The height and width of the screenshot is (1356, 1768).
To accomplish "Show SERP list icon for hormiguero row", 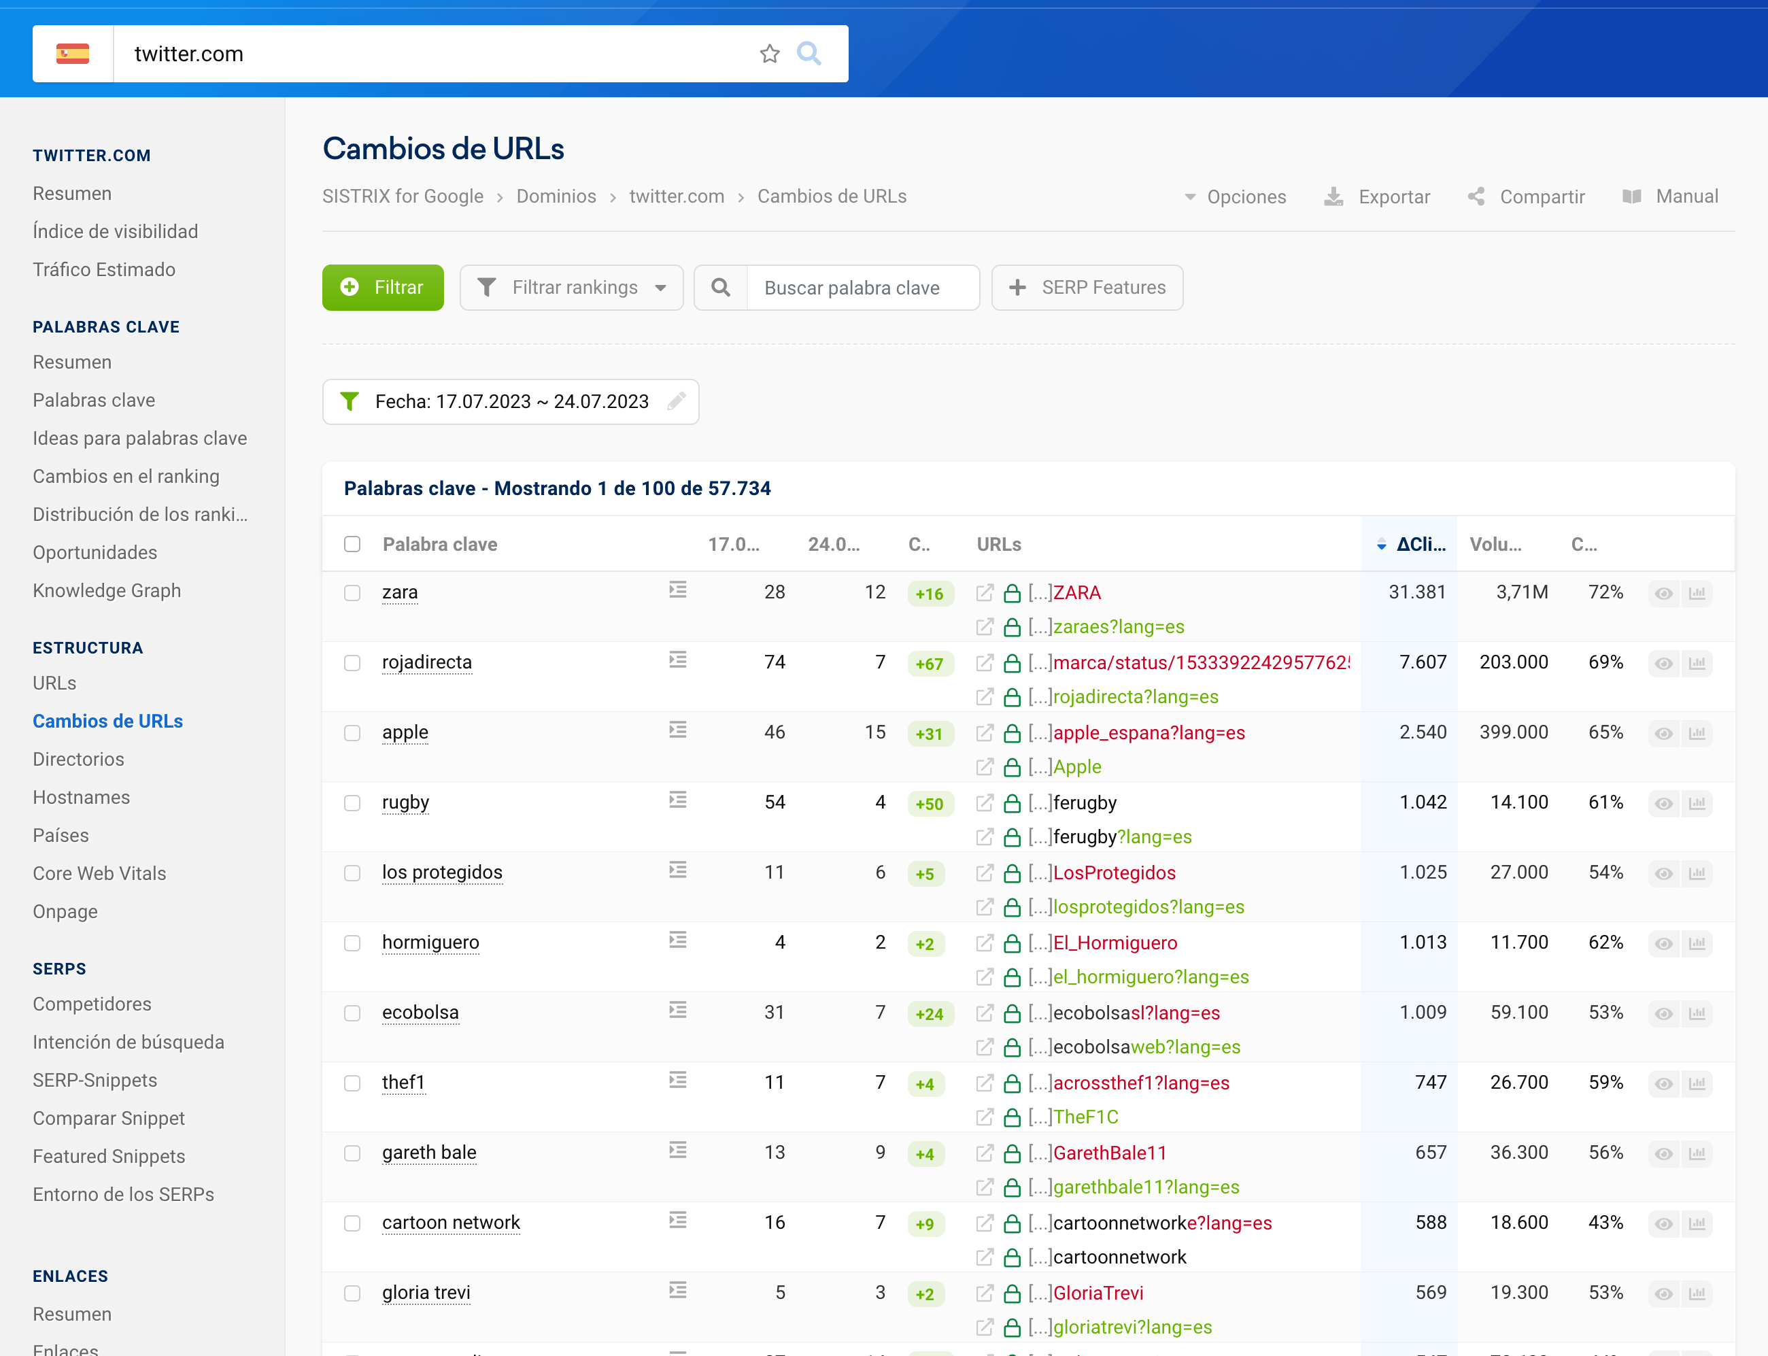I will 678,940.
